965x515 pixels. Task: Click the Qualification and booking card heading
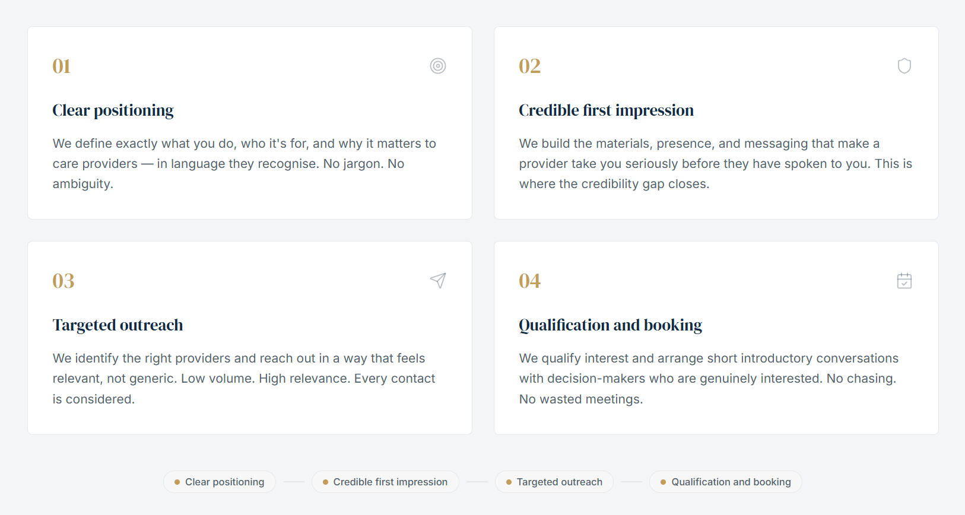point(610,325)
